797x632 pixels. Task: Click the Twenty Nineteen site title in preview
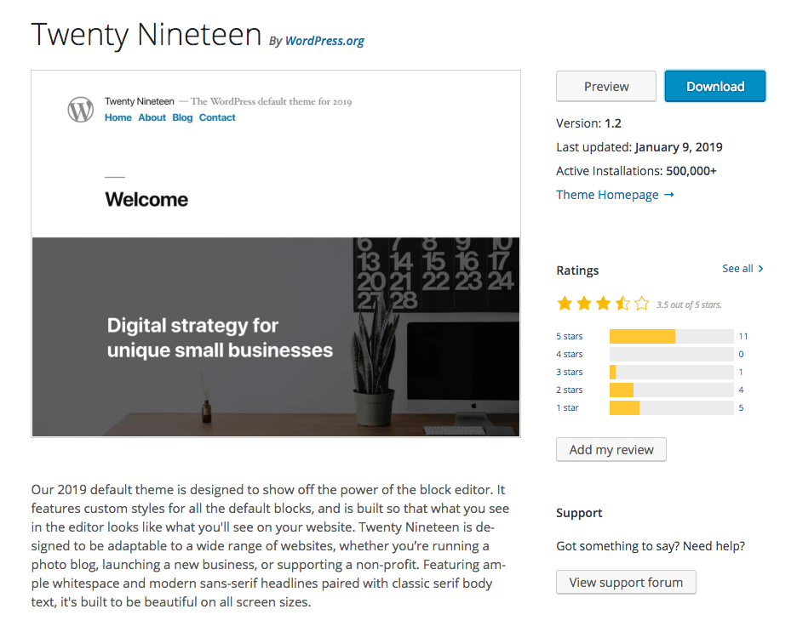(140, 101)
